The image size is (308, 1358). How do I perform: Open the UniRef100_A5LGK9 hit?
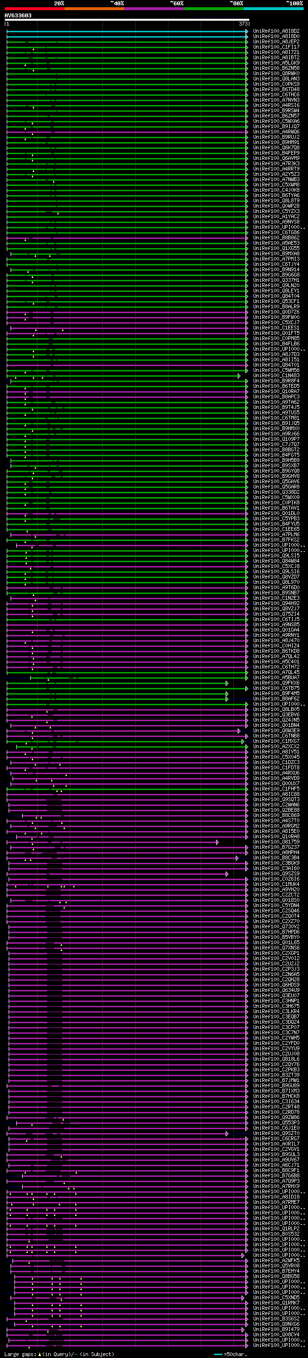click(276, 63)
